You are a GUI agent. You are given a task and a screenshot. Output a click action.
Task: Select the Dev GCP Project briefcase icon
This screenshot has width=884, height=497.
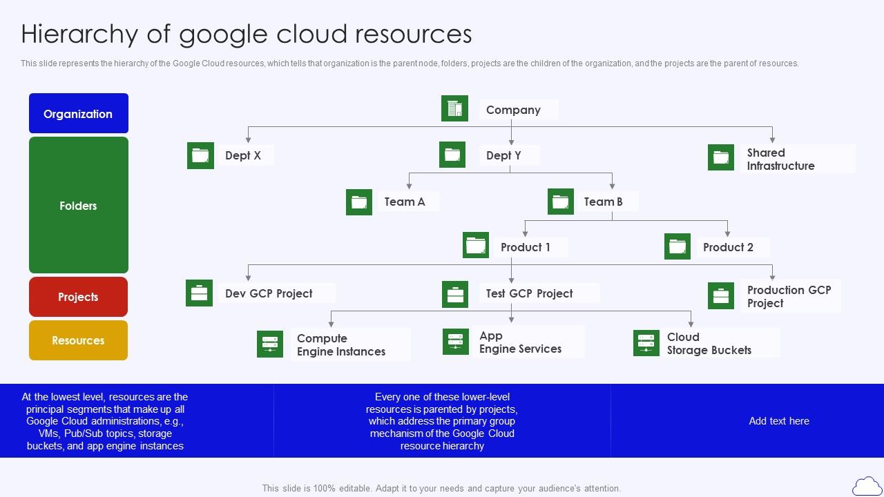tap(200, 293)
